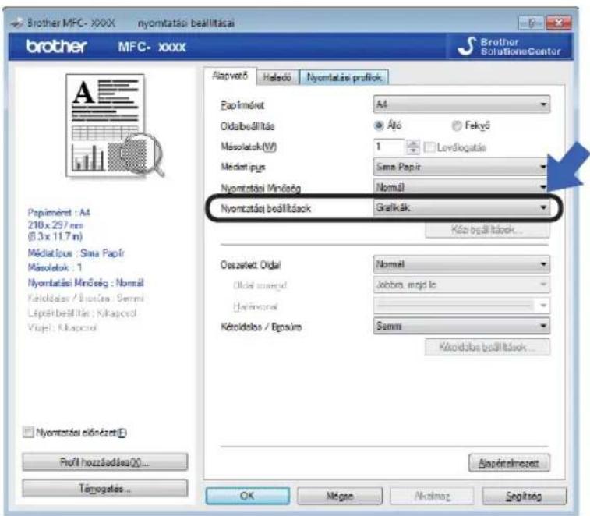Switch to the Alapvető tab
This screenshot has height=516, width=590.
230,76
